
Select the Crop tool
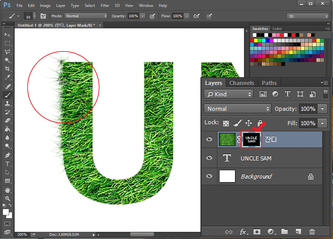click(7, 68)
